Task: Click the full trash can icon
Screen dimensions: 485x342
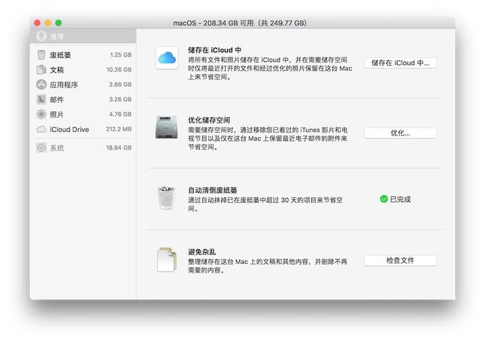Action: [x=166, y=198]
